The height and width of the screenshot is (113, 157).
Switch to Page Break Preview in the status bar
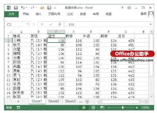click(x=102, y=107)
